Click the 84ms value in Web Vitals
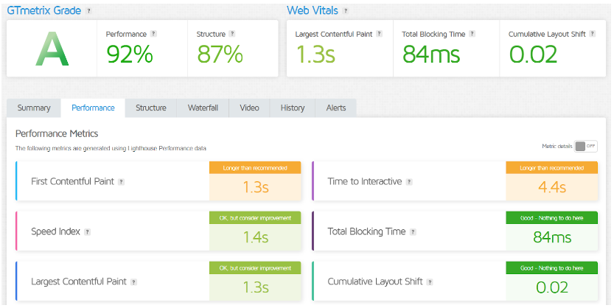614x308 pixels. 431,54
